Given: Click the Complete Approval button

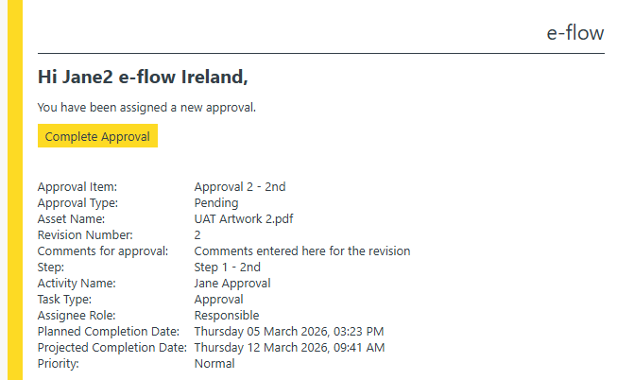Looking at the screenshot, I should (x=97, y=136).
